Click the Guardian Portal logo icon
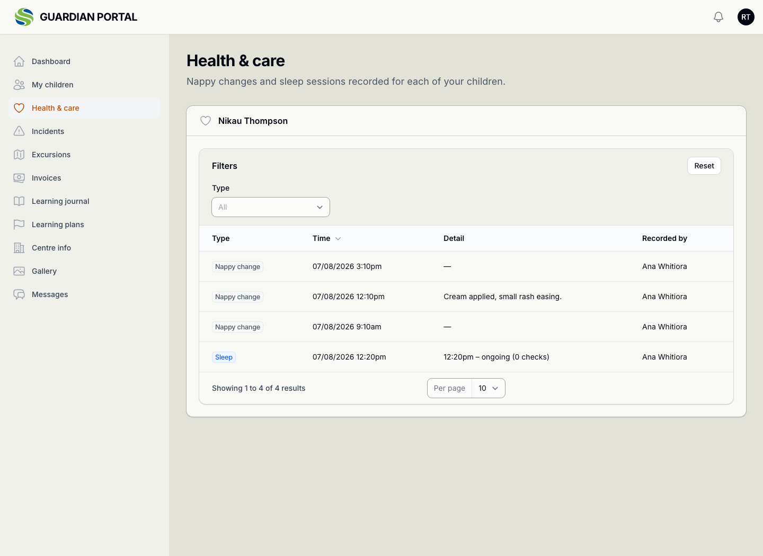Image resolution: width=763 pixels, height=556 pixels. coord(24,17)
